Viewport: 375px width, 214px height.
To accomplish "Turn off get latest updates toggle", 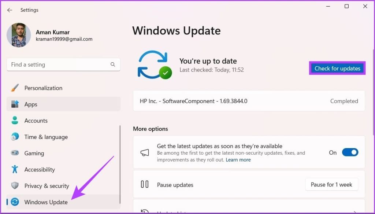I will tap(350, 152).
